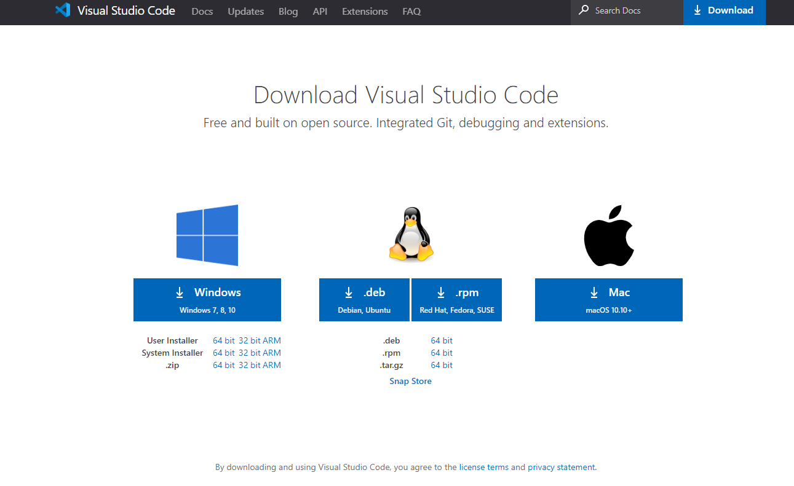This screenshot has height=486, width=794.
Task: Click the "User Installer" label
Action: [172, 340]
